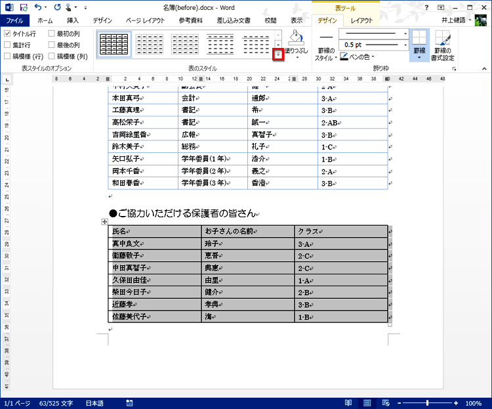Open the ファイル menu button

pos(14,20)
